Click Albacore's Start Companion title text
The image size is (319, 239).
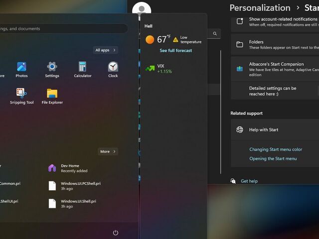coord(276,64)
